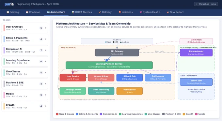Click the Workshop Home button
Viewport: 222px width, 121px height.
point(206,4)
